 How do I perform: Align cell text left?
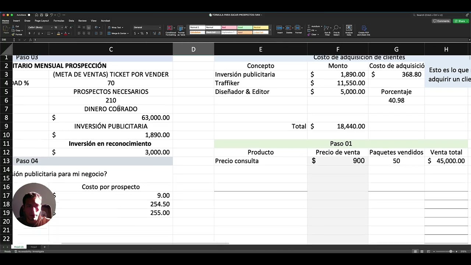[x=79, y=33]
